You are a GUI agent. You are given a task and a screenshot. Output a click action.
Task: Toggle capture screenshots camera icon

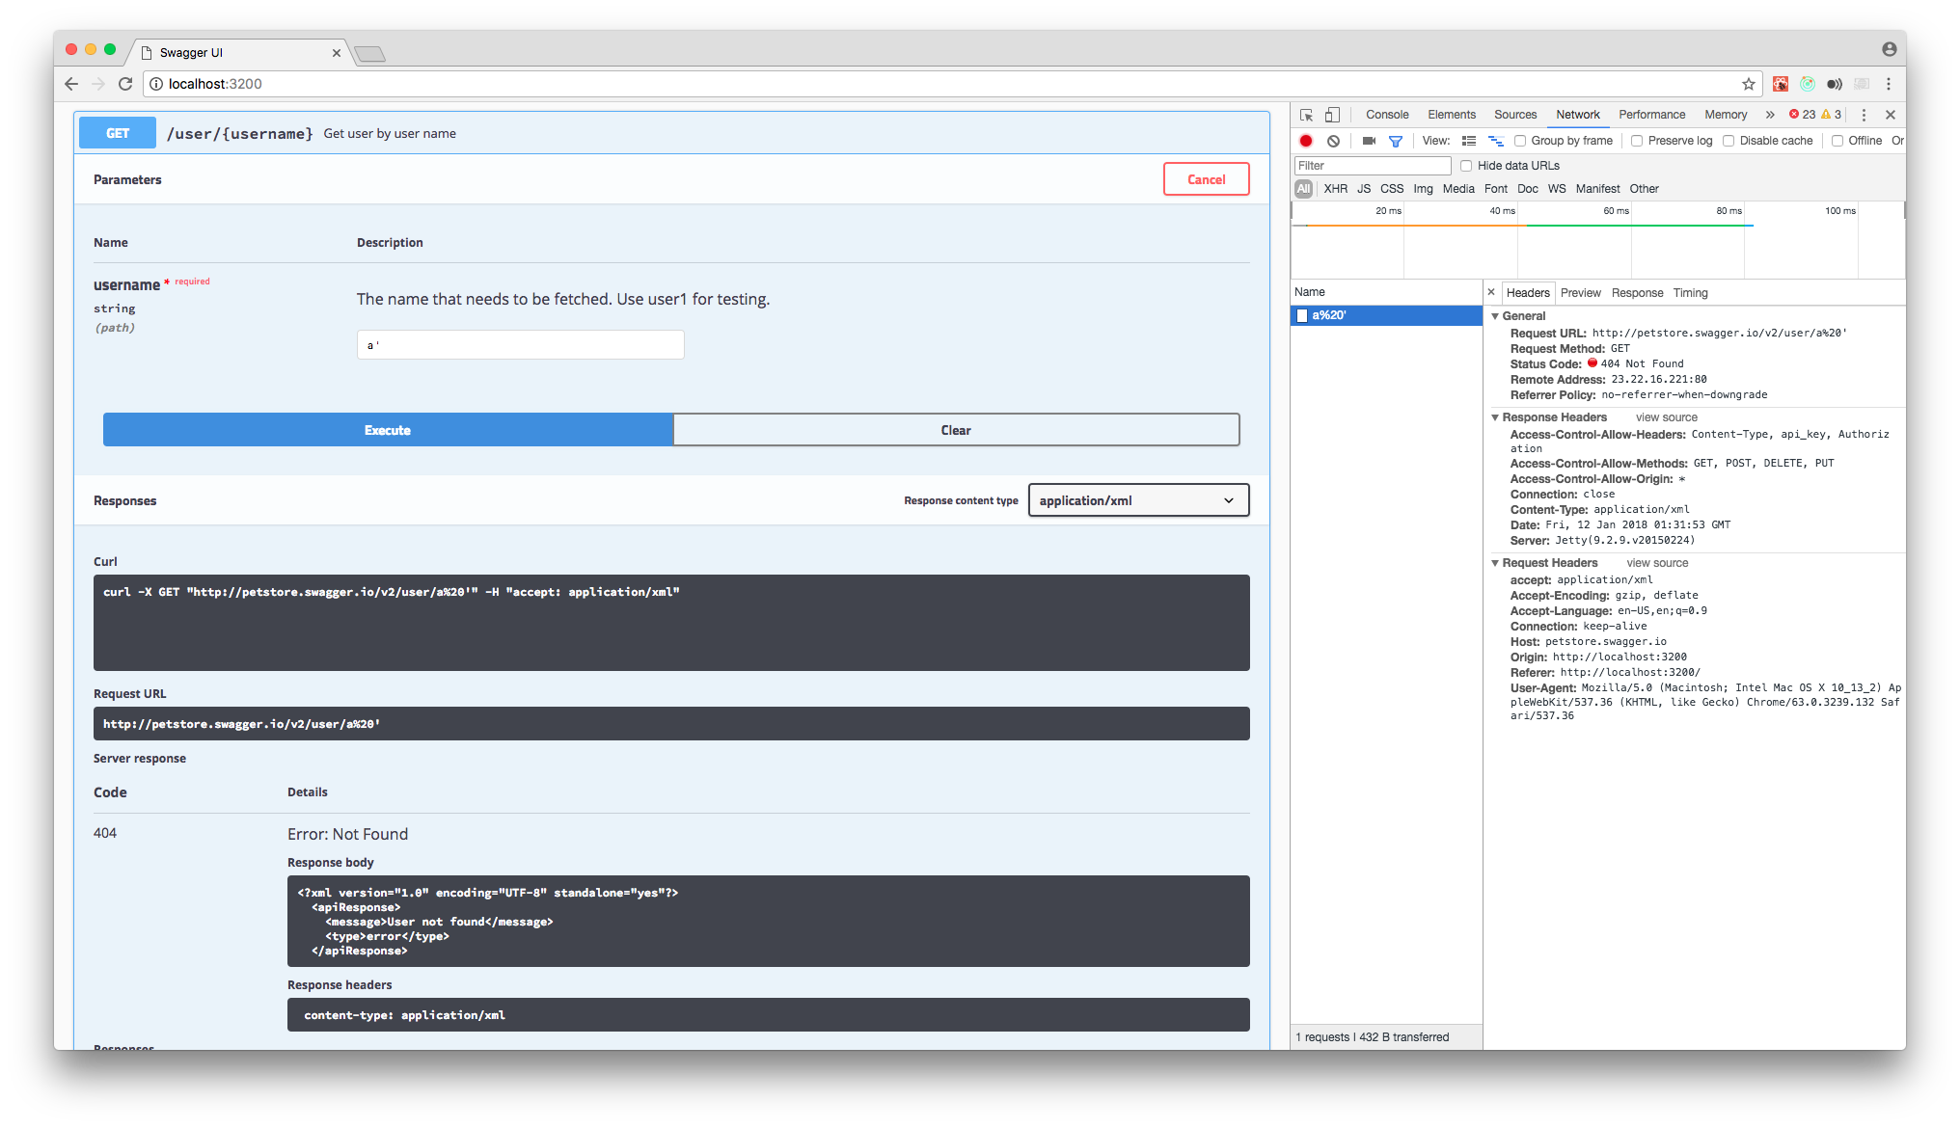point(1368,141)
